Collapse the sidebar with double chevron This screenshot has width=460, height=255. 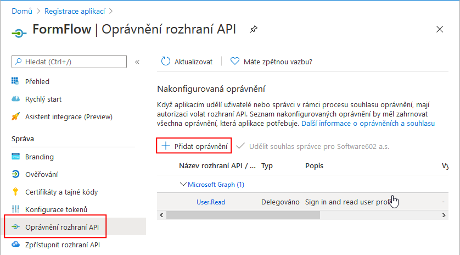pos(137,62)
